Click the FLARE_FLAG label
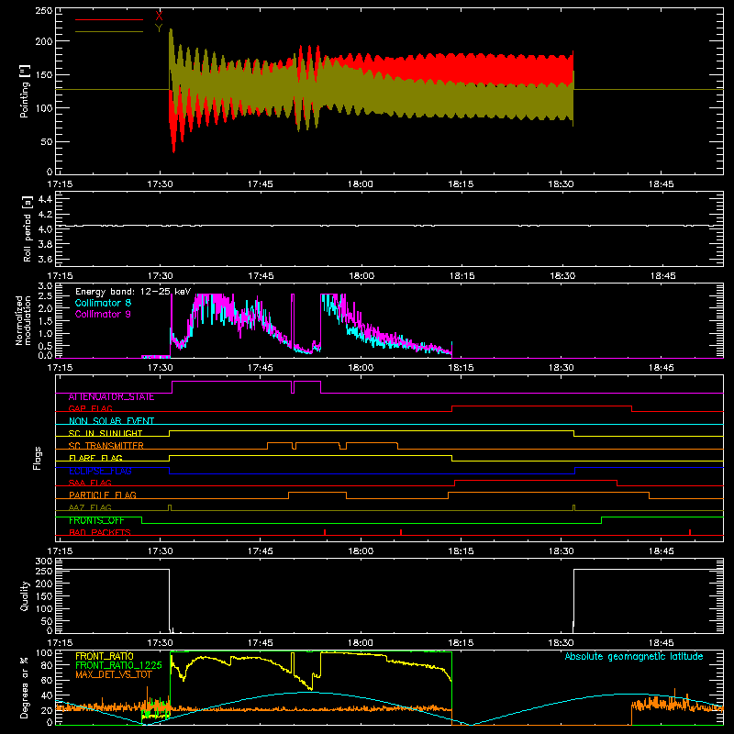 point(95,458)
